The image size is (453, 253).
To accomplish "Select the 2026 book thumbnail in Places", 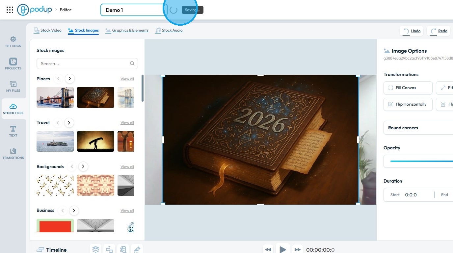I will coord(95,97).
